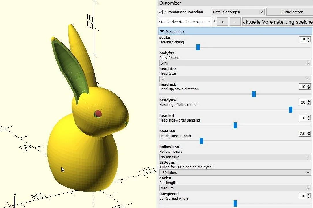The height and width of the screenshot is (208, 313).
Task: Open the Details anzeigen dropdown
Action: (x=238, y=12)
